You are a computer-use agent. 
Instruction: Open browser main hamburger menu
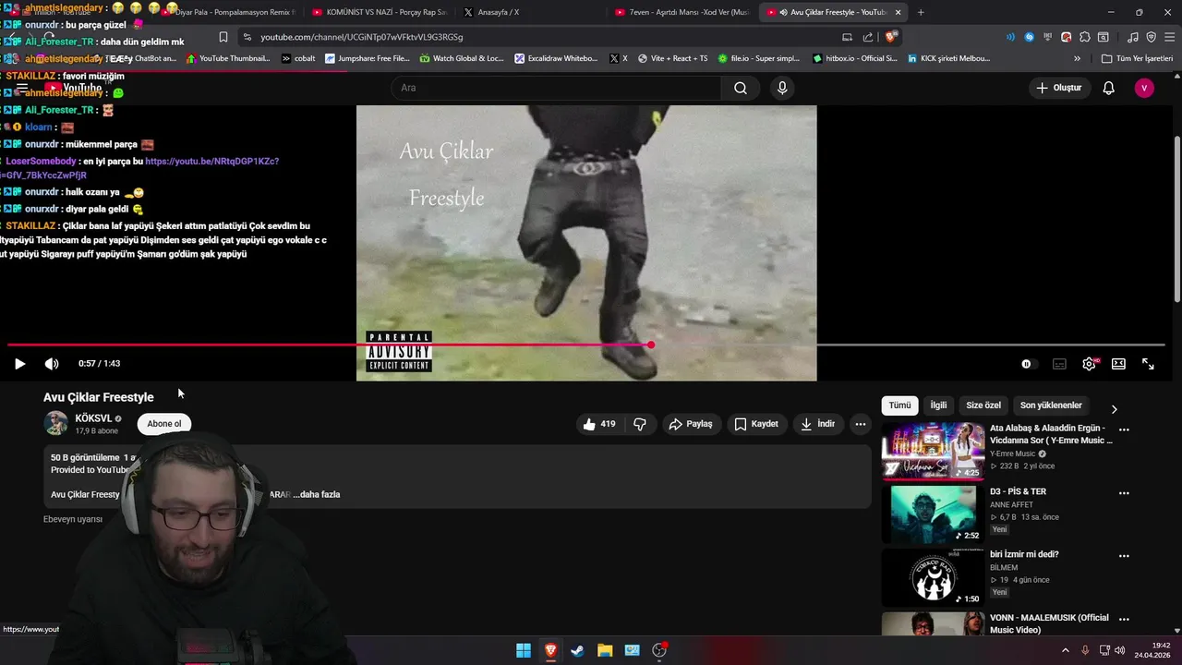tap(1168, 37)
